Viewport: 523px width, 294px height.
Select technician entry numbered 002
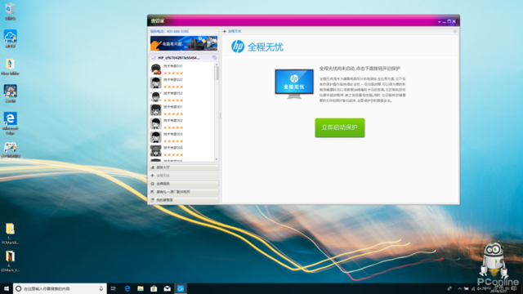pos(182,123)
